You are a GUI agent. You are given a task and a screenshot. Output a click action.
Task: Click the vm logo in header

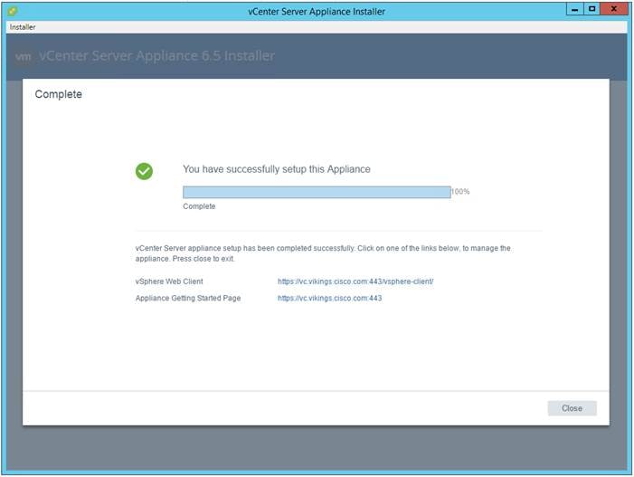tap(23, 56)
